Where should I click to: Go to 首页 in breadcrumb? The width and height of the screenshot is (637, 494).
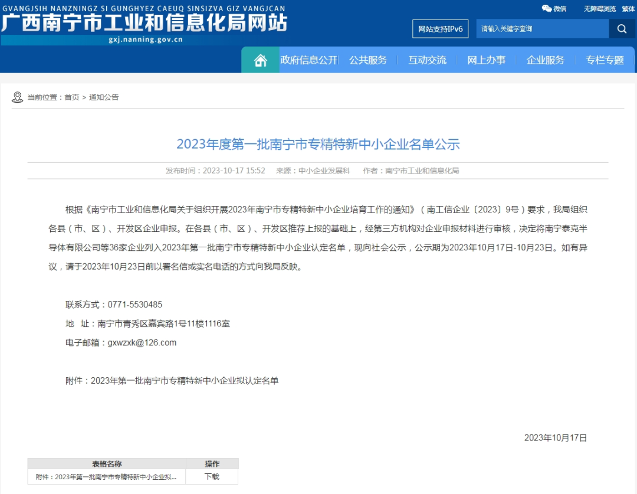pos(72,97)
